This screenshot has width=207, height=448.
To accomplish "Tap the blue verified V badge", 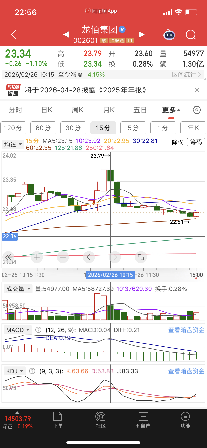I will (122, 29).
